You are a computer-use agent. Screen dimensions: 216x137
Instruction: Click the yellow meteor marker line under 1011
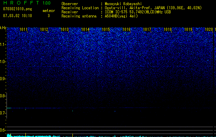coord(26,135)
